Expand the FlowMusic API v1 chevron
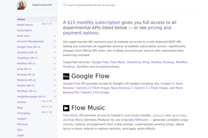208x138 pixels. 55,58
